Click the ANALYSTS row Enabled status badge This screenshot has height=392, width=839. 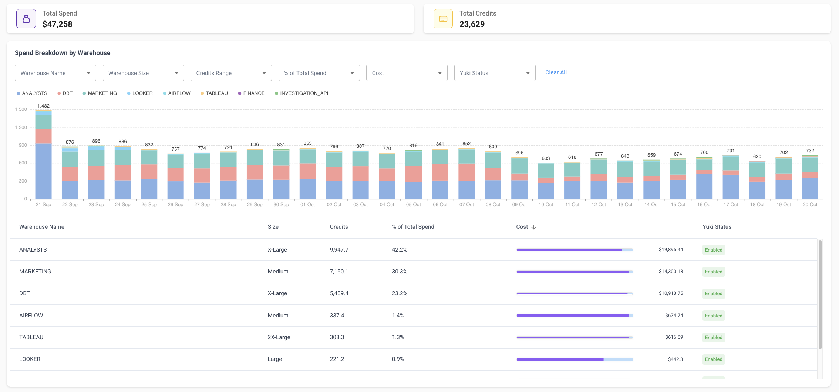[x=714, y=250]
